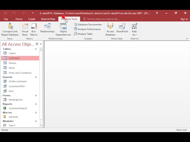Launch the Database Documenter

coord(88,24)
